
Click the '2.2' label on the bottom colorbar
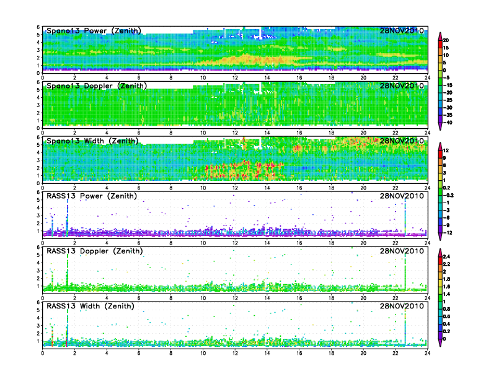(x=446, y=264)
